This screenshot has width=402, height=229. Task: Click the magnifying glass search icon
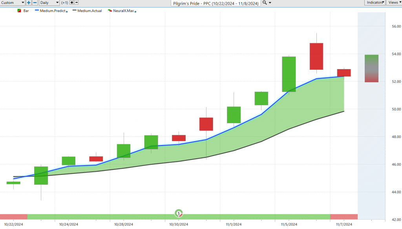(x=265, y=3)
